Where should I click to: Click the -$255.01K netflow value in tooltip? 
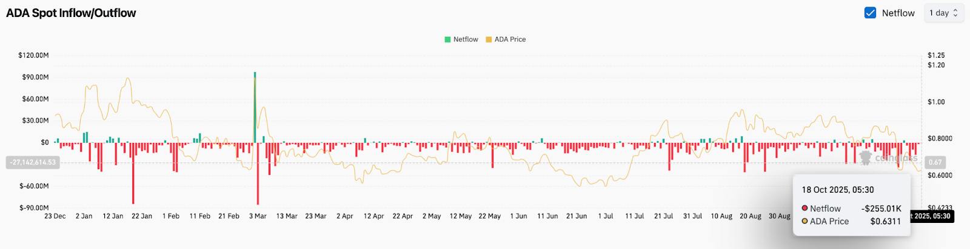coord(881,208)
